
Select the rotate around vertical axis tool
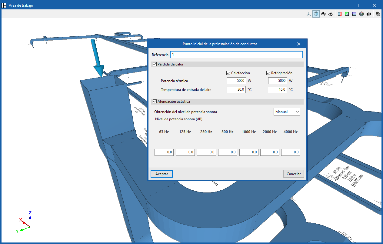point(331,14)
